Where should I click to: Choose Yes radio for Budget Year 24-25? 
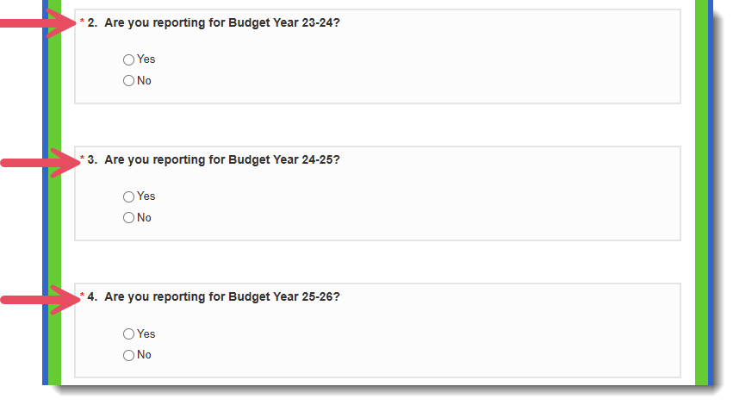point(128,196)
